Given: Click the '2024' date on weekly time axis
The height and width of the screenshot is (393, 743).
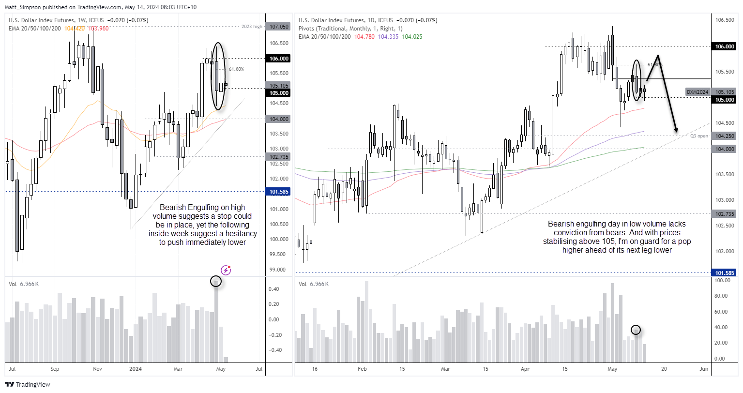Looking at the screenshot, I should [136, 369].
